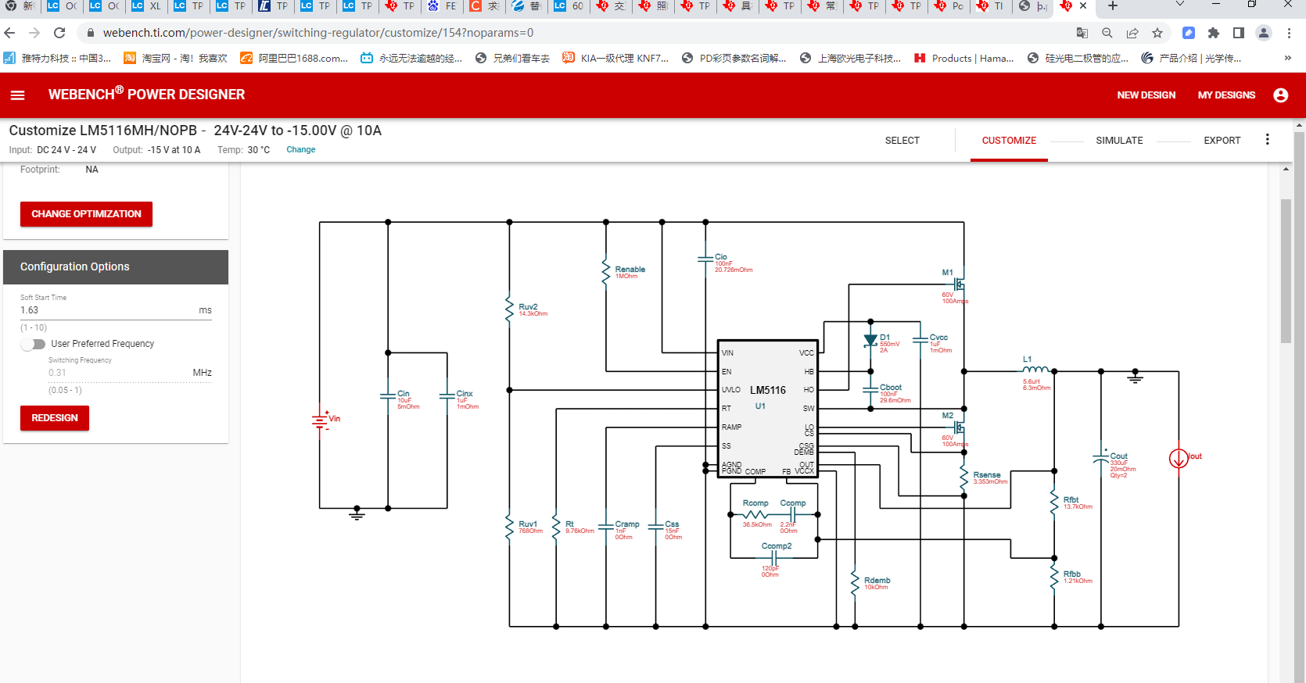Edit the Soft Start Time field
Viewport: 1306px width, 683px height.
coord(116,310)
